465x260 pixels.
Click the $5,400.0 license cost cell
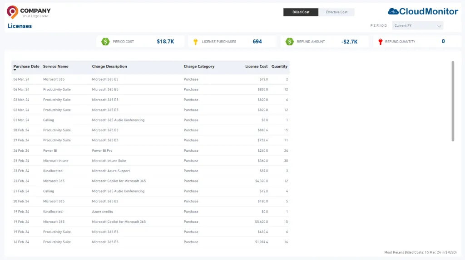point(262,221)
